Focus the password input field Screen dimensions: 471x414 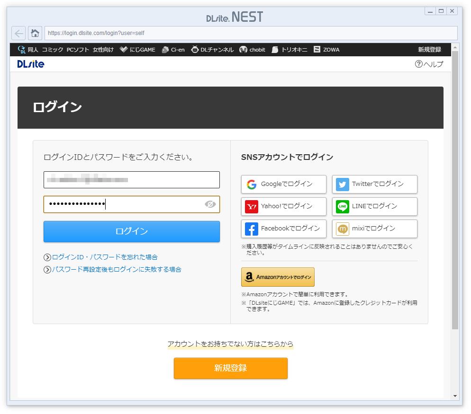(x=132, y=204)
